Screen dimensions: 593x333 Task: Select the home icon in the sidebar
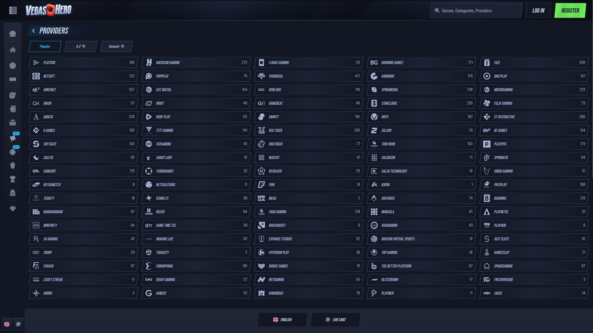[x=12, y=49]
